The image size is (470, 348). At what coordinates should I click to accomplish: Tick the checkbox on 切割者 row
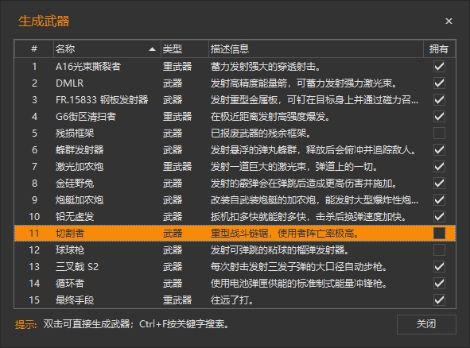(439, 234)
